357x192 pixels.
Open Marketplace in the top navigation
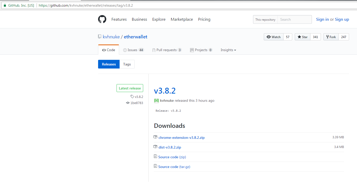[x=182, y=19]
